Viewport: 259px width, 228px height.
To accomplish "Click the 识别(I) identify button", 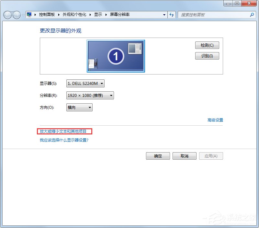I will [207, 56].
